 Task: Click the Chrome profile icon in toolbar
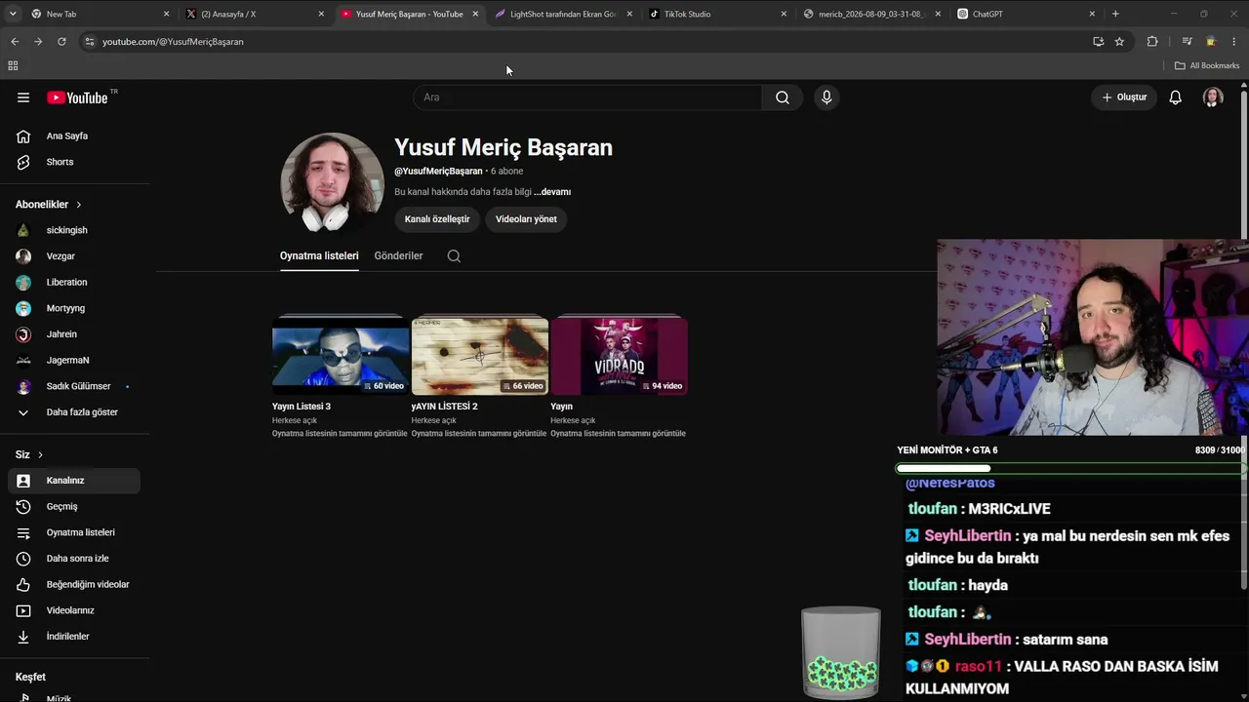coord(1211,42)
